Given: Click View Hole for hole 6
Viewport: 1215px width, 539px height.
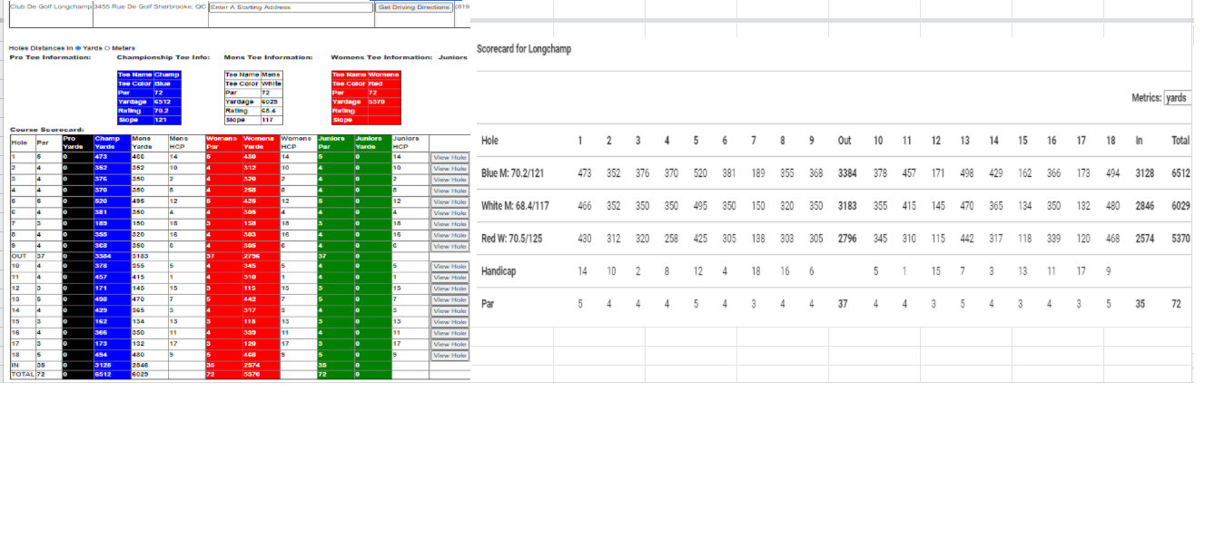Looking at the screenshot, I should coord(449,212).
